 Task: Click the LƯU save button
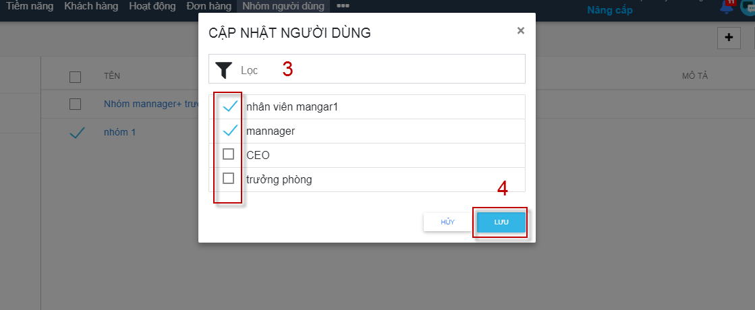pyautogui.click(x=501, y=222)
